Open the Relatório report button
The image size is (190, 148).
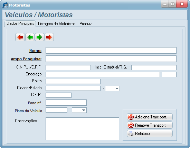(150, 134)
